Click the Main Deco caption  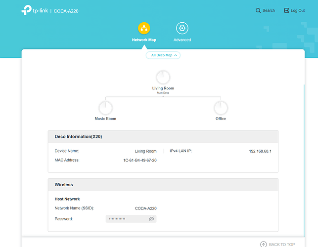(x=163, y=93)
